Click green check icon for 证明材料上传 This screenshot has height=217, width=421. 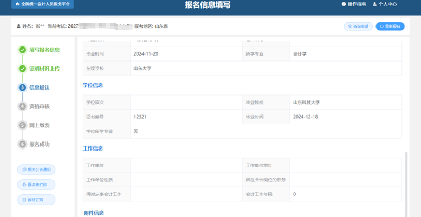22,69
